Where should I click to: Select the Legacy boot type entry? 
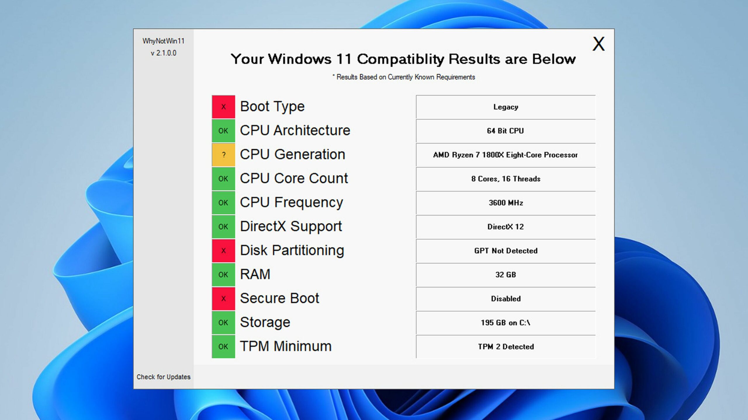(x=505, y=106)
